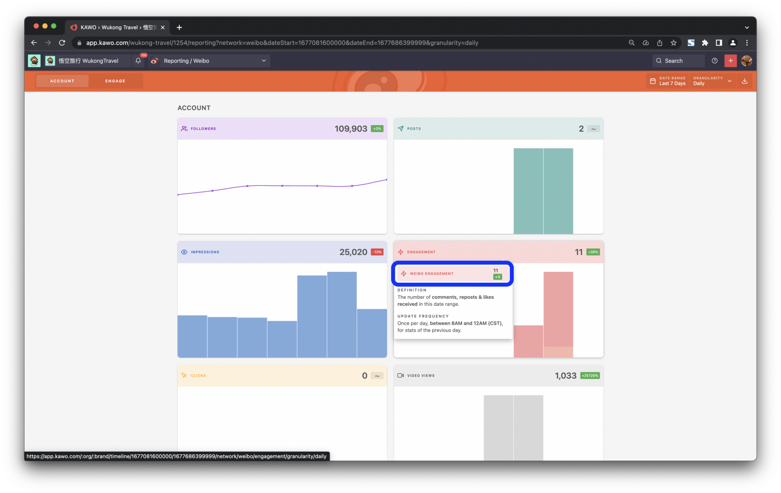The width and height of the screenshot is (781, 493).
Task: Click the tallest blue Impressions bar
Action: pyautogui.click(x=342, y=314)
